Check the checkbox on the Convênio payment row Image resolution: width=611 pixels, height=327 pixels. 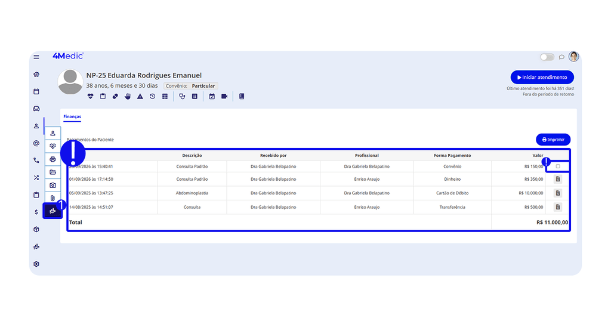pos(558,166)
